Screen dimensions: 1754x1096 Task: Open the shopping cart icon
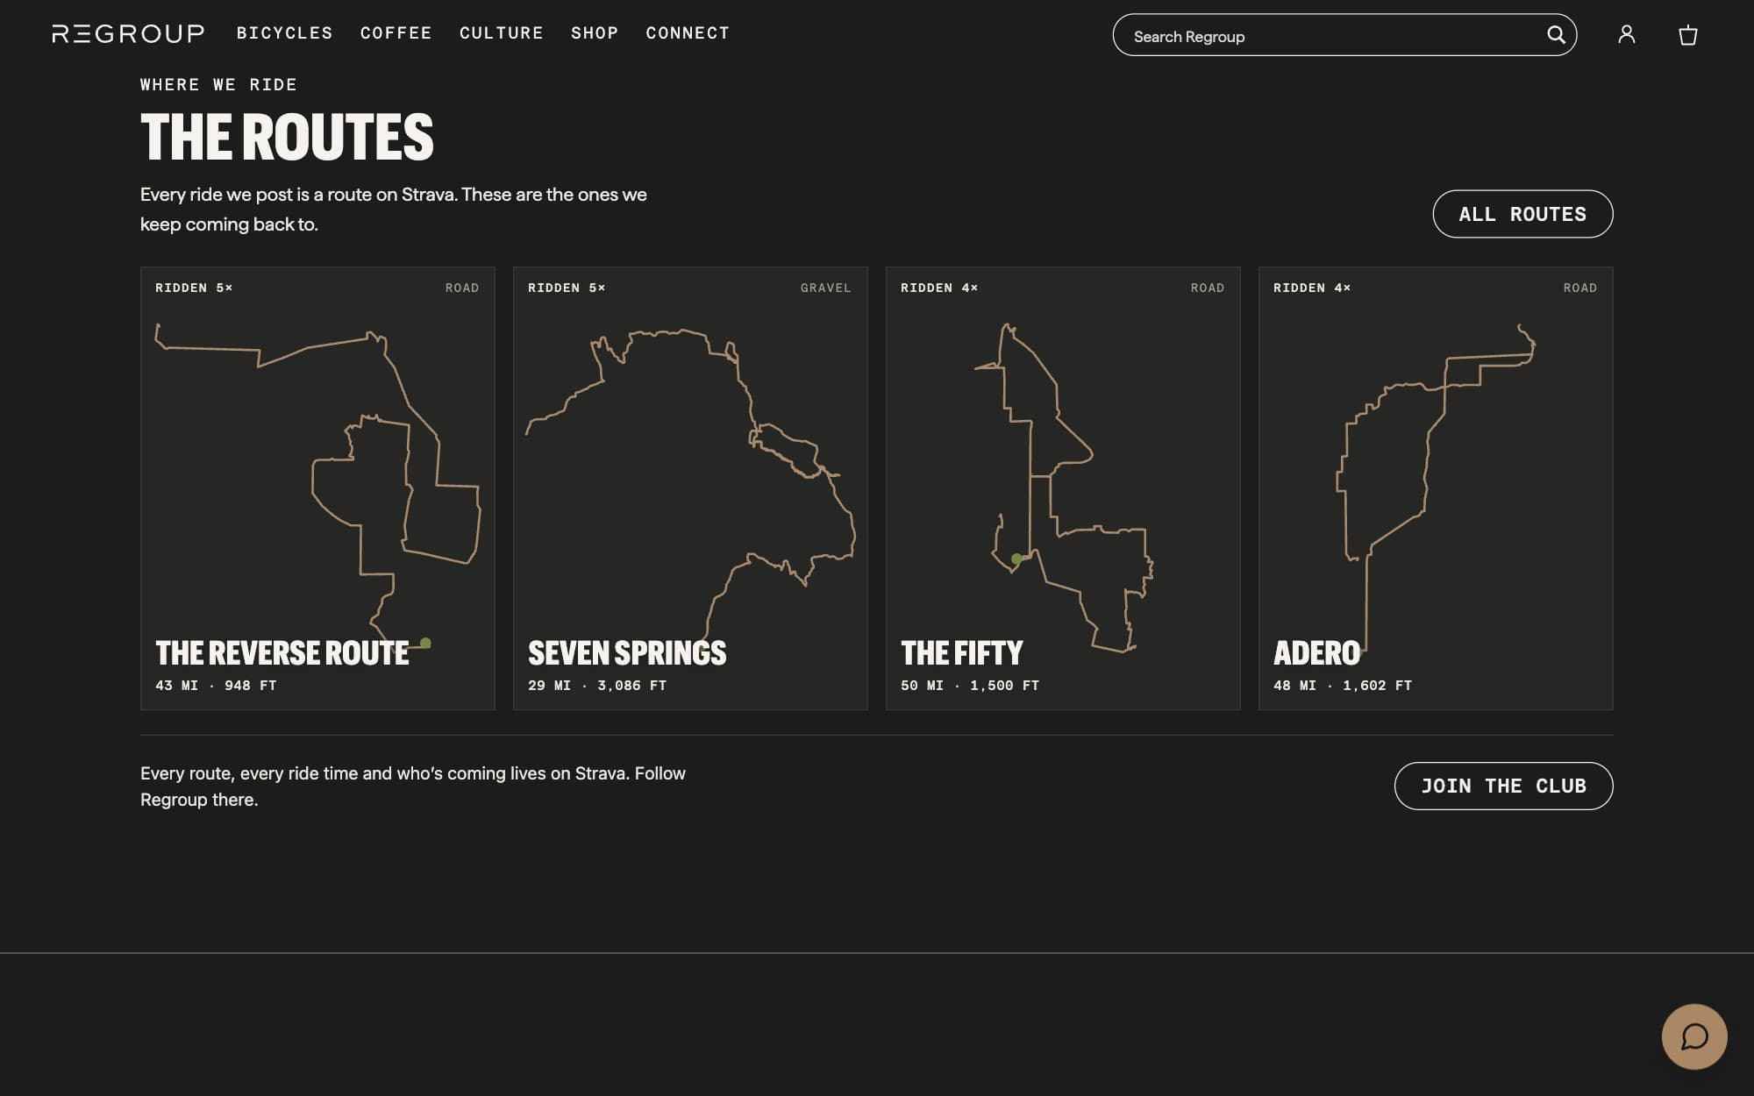pyautogui.click(x=1688, y=35)
